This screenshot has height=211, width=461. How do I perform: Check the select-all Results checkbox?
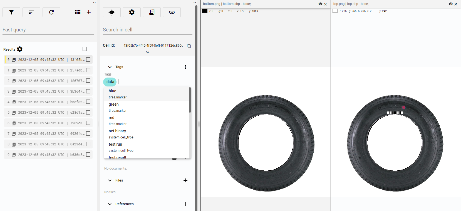click(85, 49)
